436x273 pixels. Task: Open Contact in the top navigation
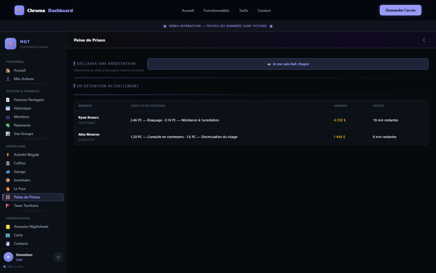tap(264, 11)
